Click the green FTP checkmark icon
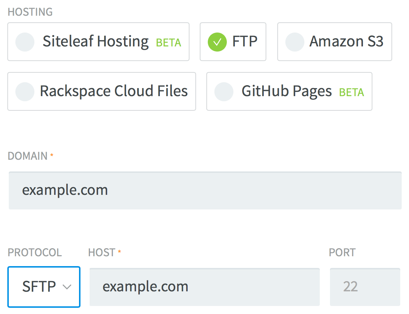This screenshot has height=314, width=409. pos(217,42)
